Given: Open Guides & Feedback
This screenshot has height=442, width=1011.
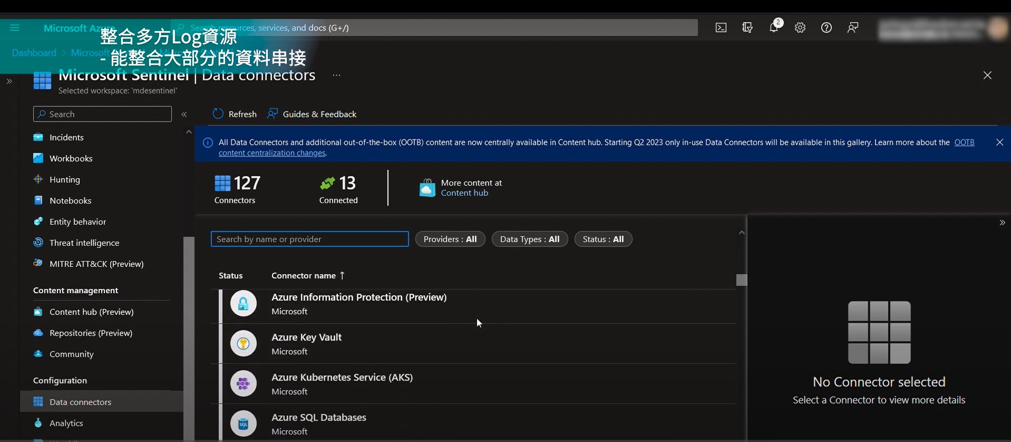Looking at the screenshot, I should tap(312, 114).
